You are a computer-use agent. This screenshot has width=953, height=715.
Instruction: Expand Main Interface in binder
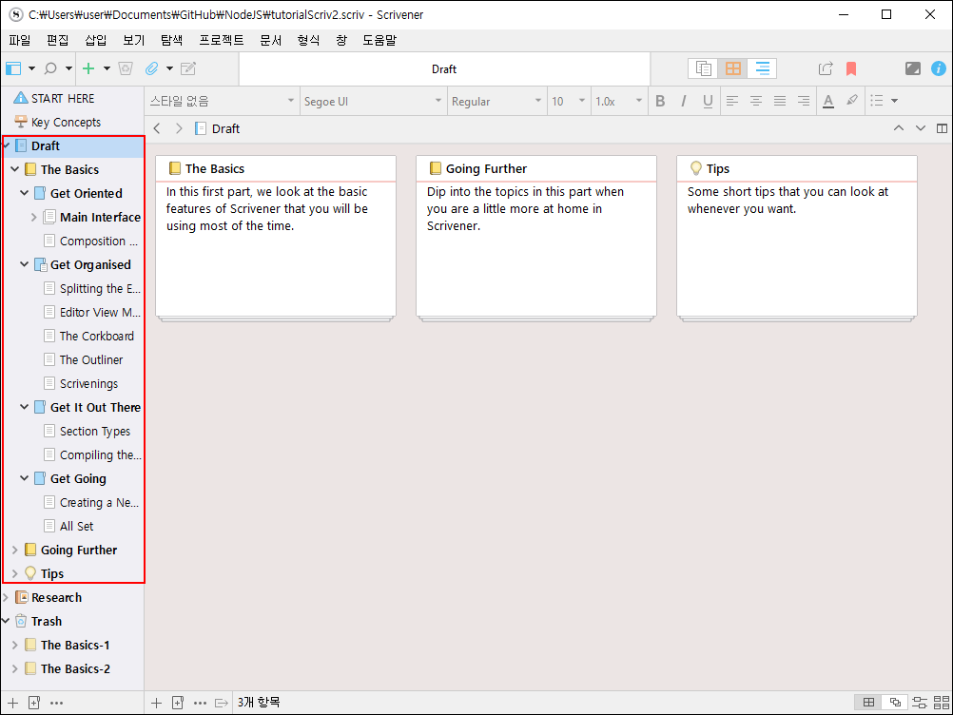tap(34, 217)
